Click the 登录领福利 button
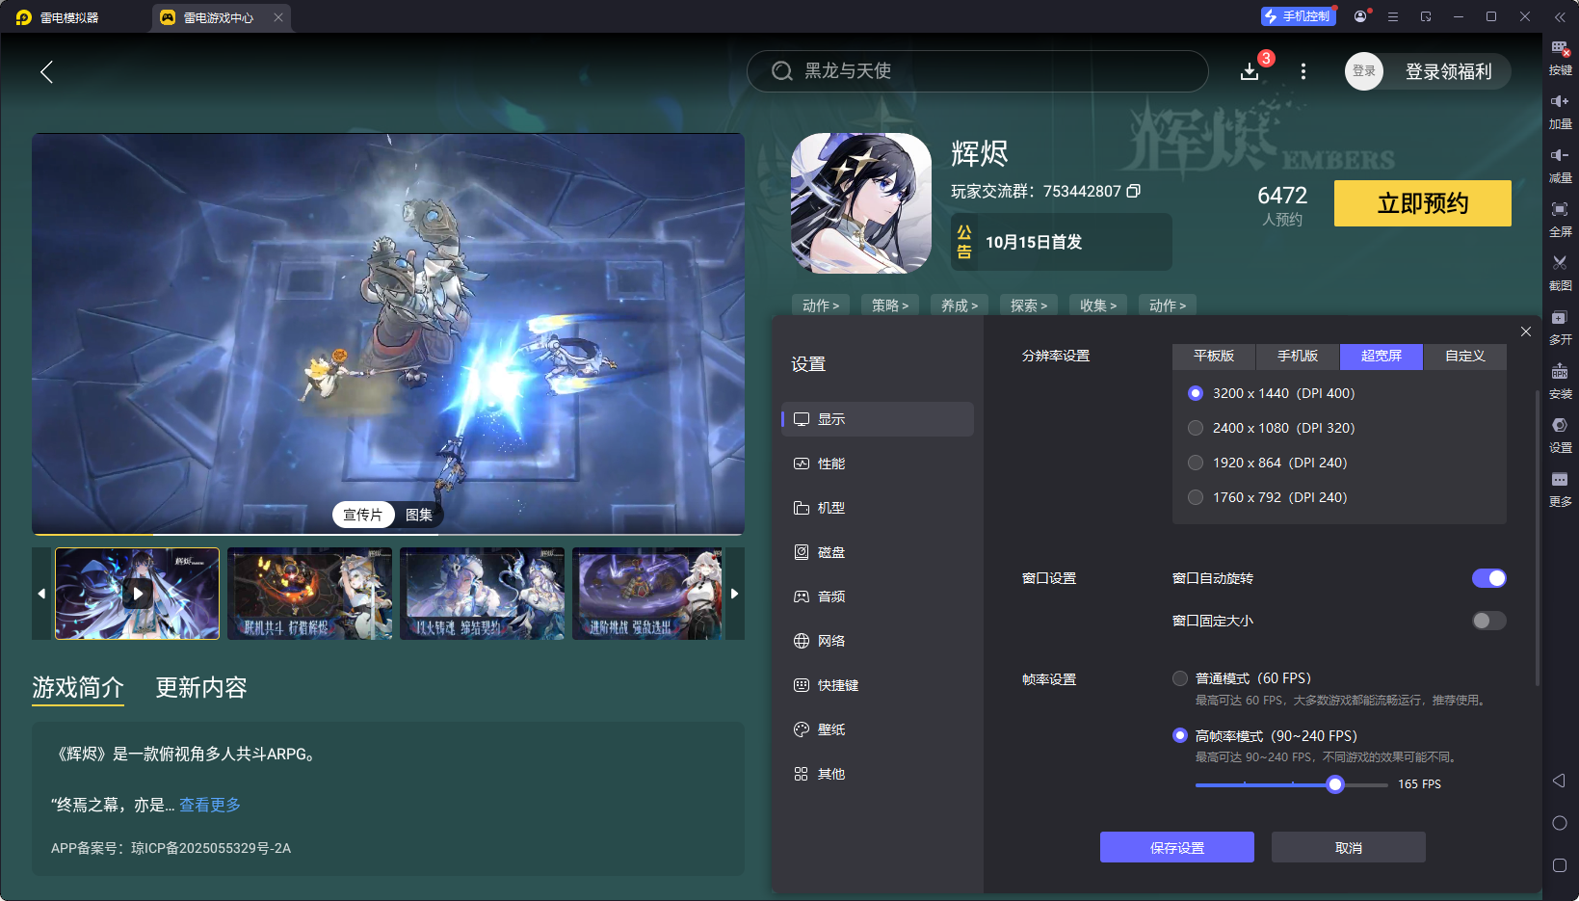1579x901 pixels. (1449, 71)
